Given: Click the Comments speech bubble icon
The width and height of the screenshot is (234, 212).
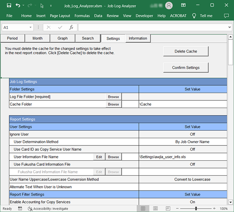Looking at the screenshot, I should tap(226, 16).
